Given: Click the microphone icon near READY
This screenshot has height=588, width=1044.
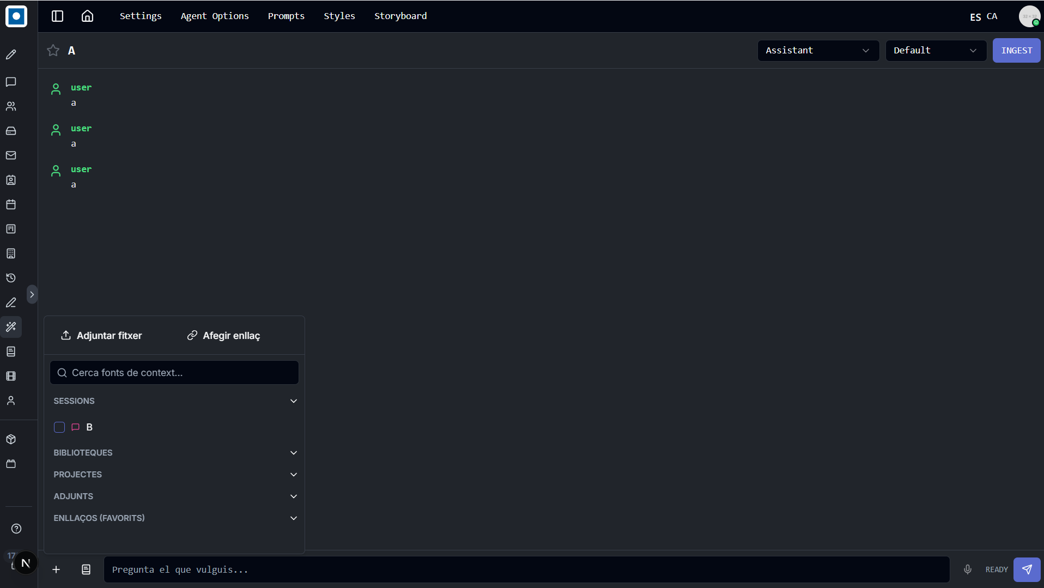Looking at the screenshot, I should coord(967,569).
